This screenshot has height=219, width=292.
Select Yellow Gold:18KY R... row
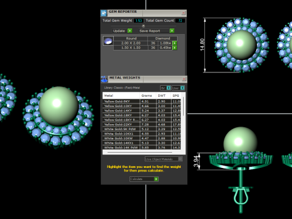point(142,120)
